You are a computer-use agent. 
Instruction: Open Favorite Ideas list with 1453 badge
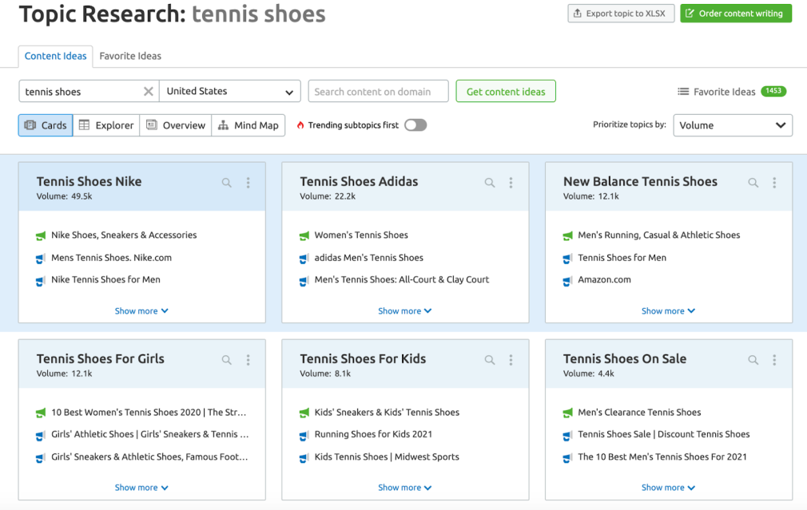pos(732,92)
